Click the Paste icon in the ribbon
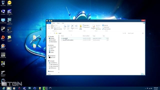The height and width of the screenshot is (90, 160). coord(52,27)
